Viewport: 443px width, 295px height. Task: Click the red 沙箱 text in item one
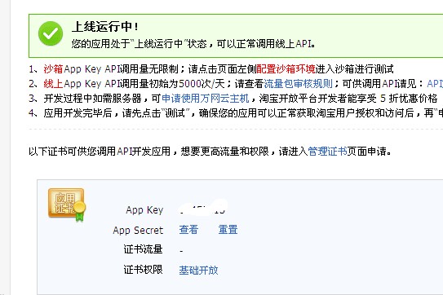tap(53, 69)
